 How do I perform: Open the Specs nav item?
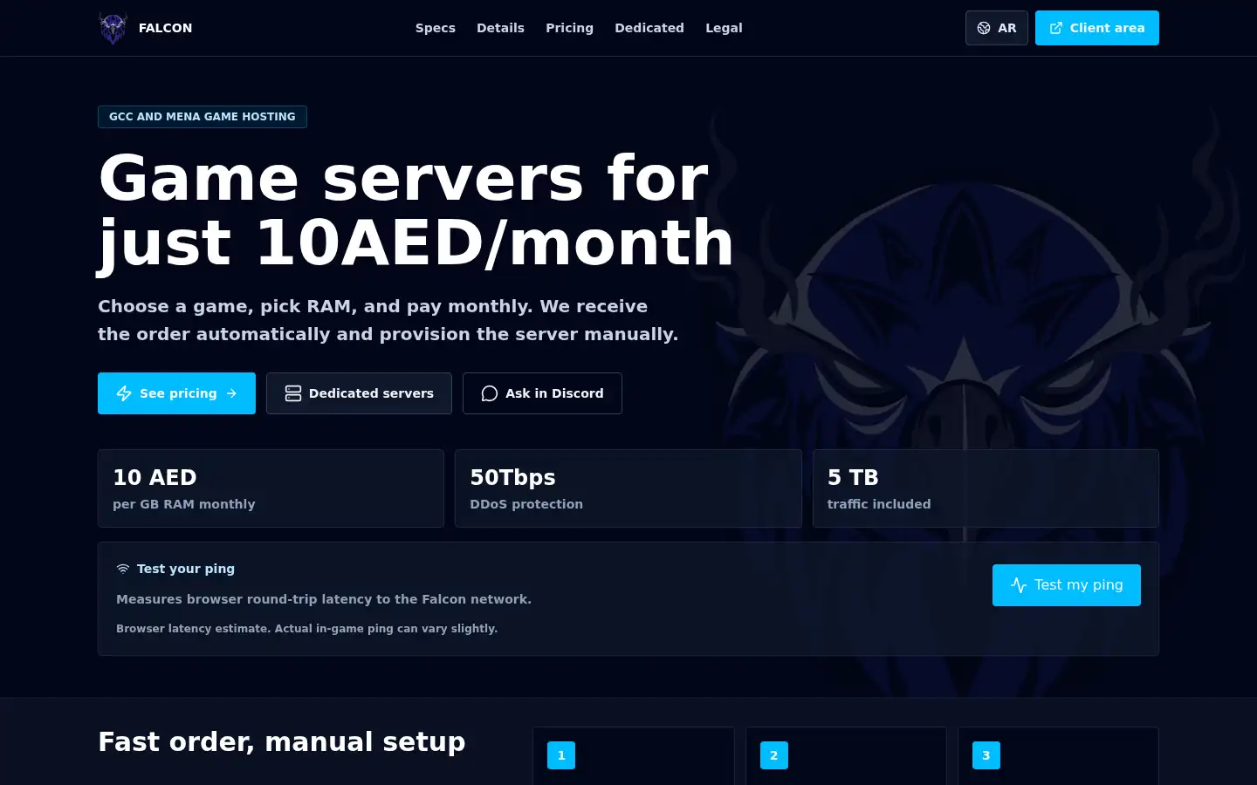(x=436, y=28)
